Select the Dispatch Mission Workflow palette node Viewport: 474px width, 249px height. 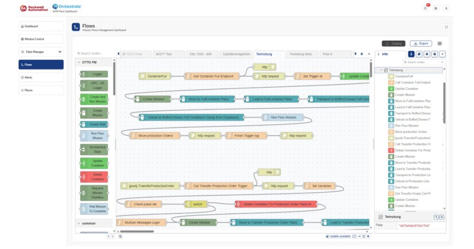click(94, 193)
